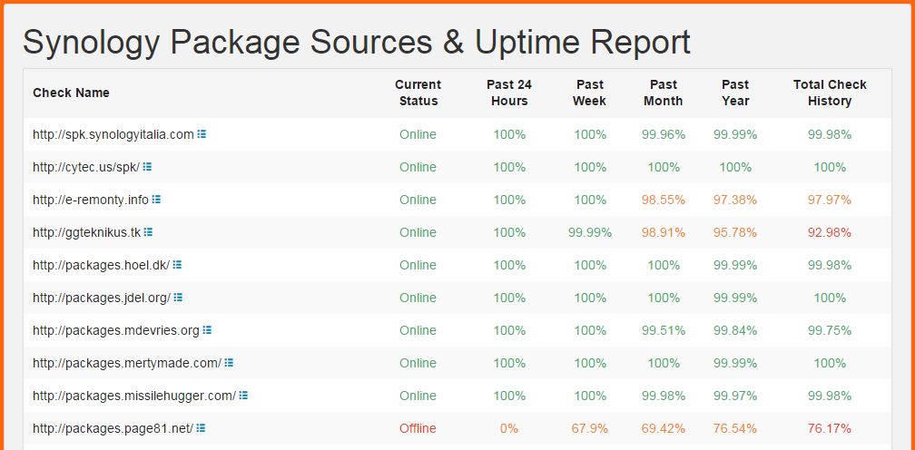Image resolution: width=915 pixels, height=450 pixels.
Task: Open list icon beside packages.jdel.org/
Action: point(178,298)
